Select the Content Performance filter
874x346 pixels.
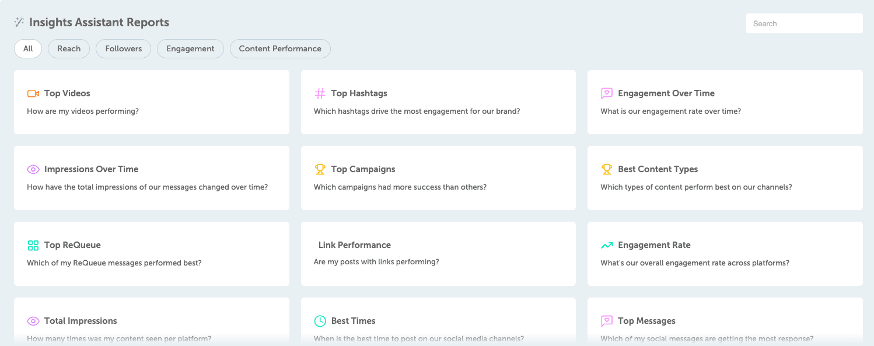(280, 48)
